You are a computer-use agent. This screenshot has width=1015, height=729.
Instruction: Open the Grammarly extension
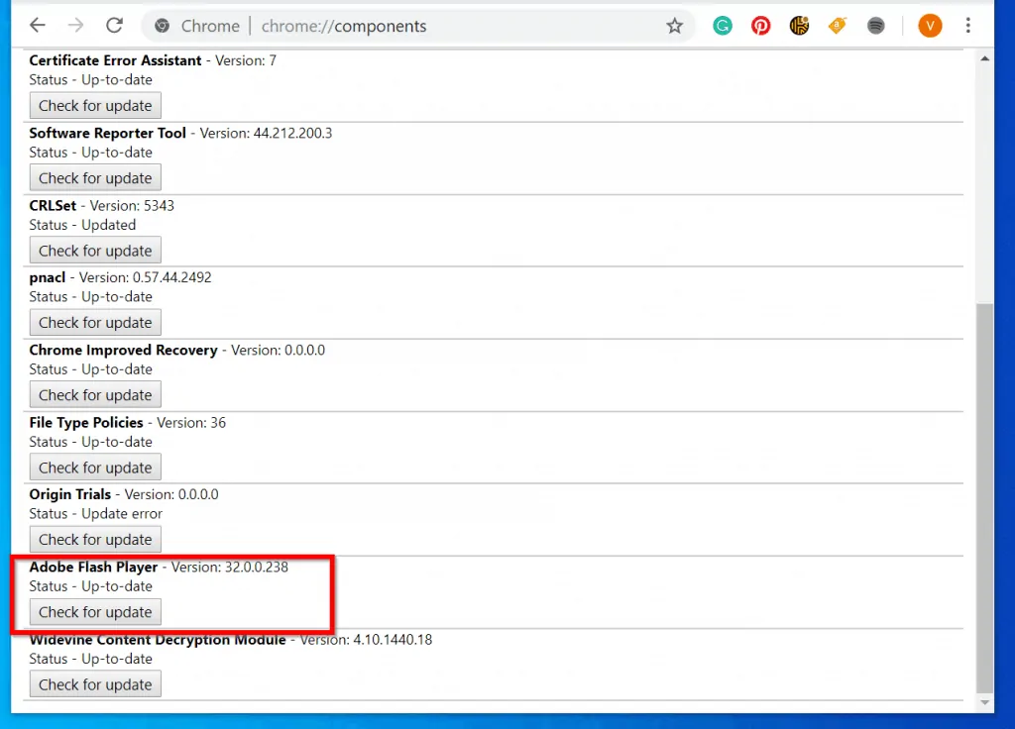point(723,26)
